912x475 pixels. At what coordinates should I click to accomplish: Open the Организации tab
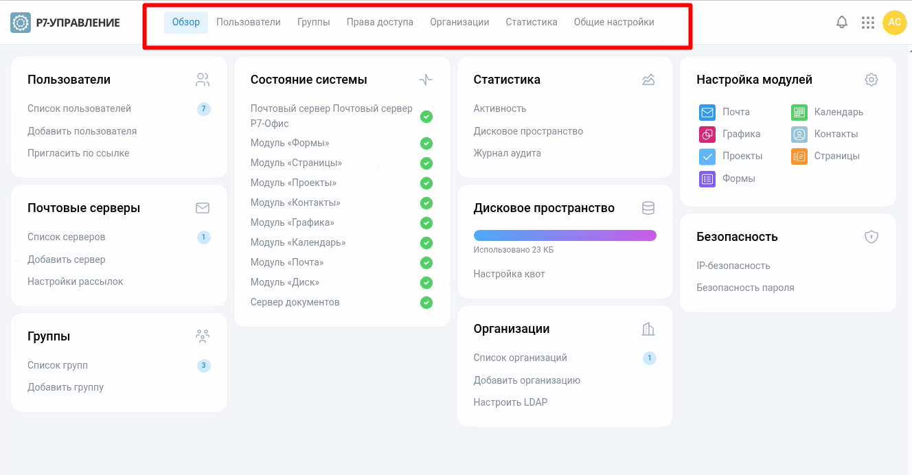tap(459, 22)
